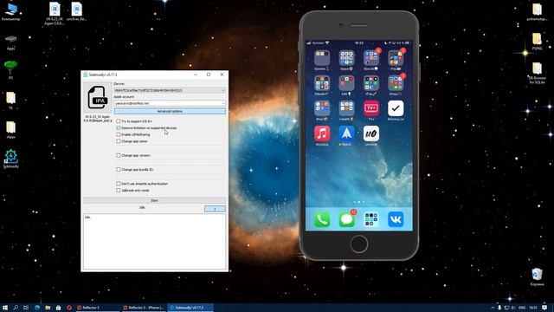The height and width of the screenshot is (312, 554).
Task: Open the iHealth folder on iPhone
Action: (x=346, y=108)
